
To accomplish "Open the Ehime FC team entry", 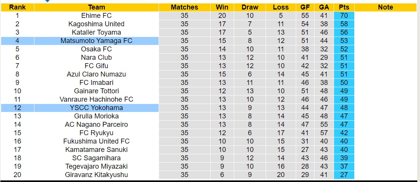I will coord(96,16).
